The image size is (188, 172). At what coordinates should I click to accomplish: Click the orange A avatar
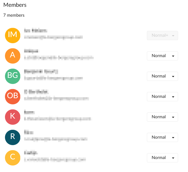(x=13, y=56)
